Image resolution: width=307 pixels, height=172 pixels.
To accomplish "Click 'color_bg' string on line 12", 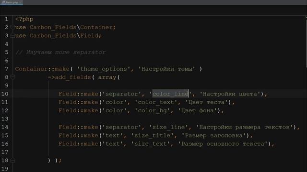I will click(x=152, y=110).
